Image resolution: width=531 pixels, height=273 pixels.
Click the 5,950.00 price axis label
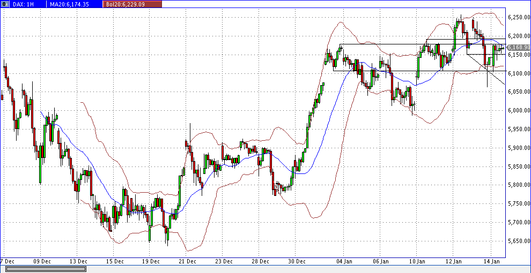[x=519, y=129]
